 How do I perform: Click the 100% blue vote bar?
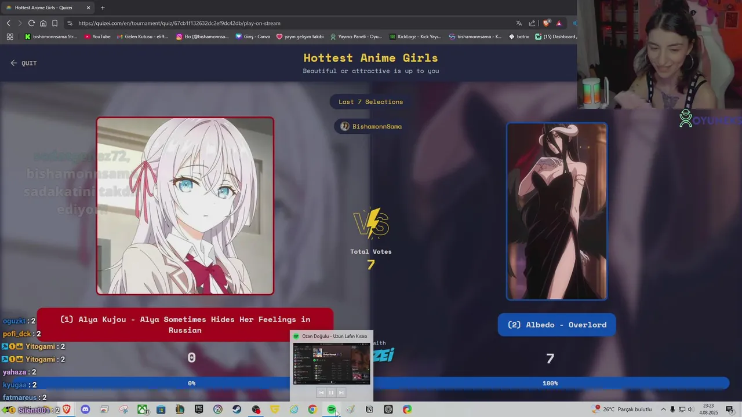550,383
